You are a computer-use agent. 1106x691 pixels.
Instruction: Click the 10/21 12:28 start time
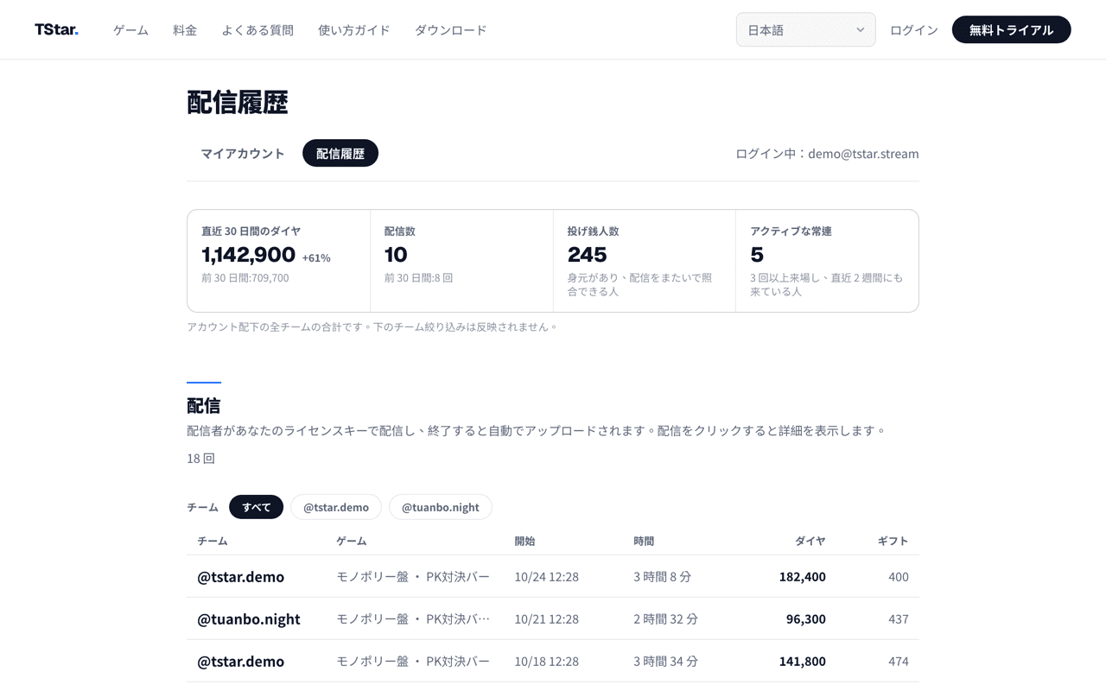[x=547, y=618]
